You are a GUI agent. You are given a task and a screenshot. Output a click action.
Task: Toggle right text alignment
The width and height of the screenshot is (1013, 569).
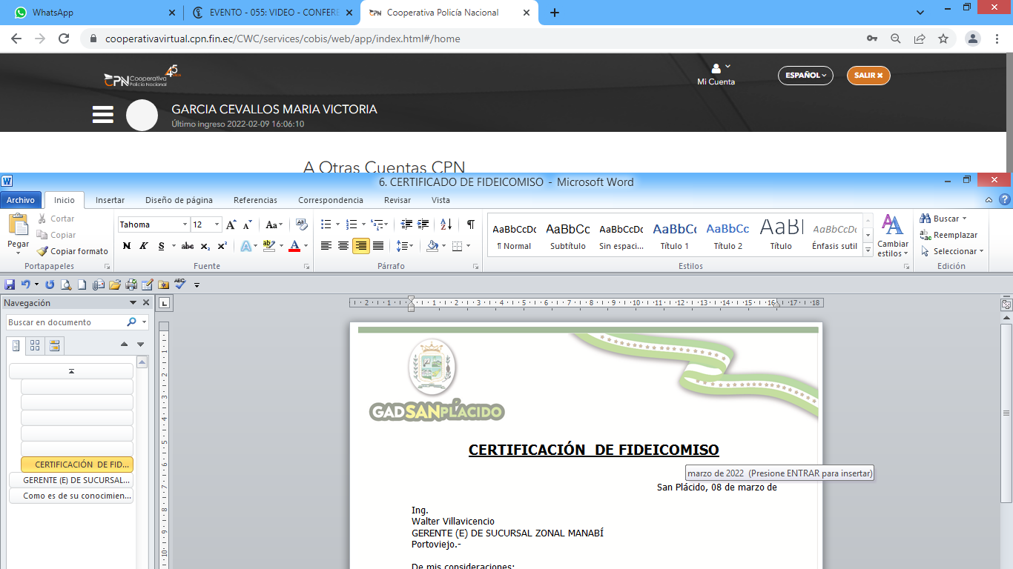pos(360,246)
